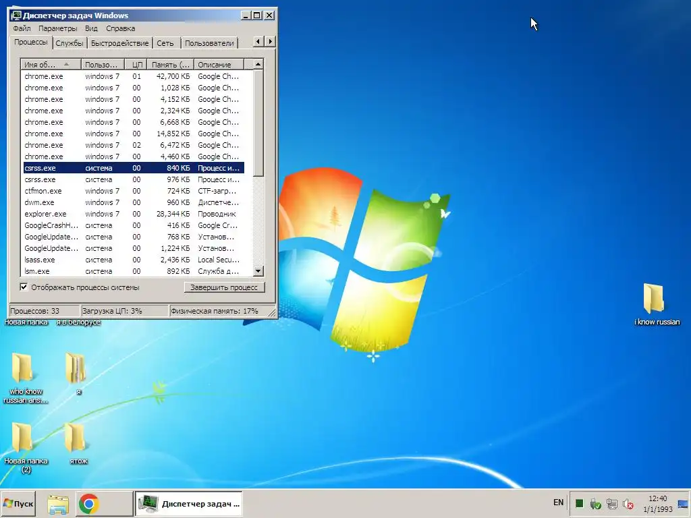Viewport: 691px width, 518px height.
Task: Select chrome.exe row using 6,472 КБ
Action: click(134, 145)
